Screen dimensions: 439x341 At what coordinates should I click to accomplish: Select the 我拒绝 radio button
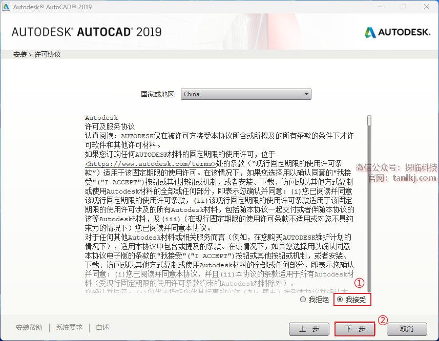(x=303, y=300)
